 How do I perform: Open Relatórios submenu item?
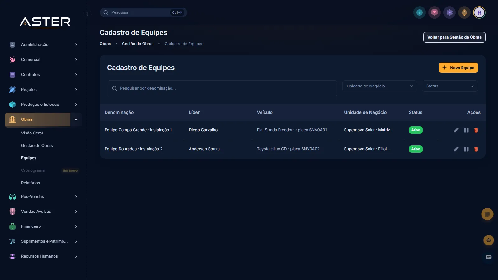coord(31,183)
